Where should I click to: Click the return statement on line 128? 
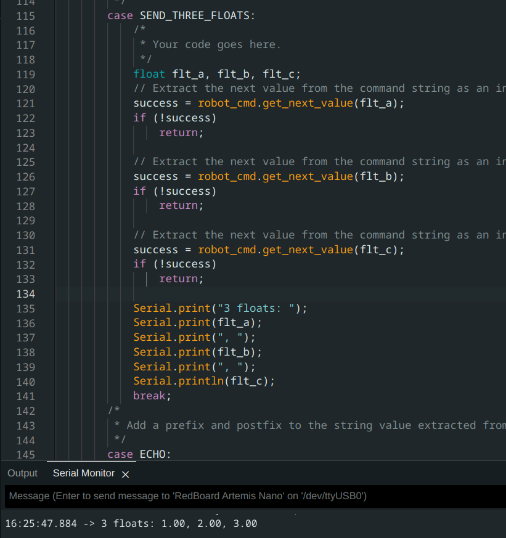pyautogui.click(x=181, y=206)
